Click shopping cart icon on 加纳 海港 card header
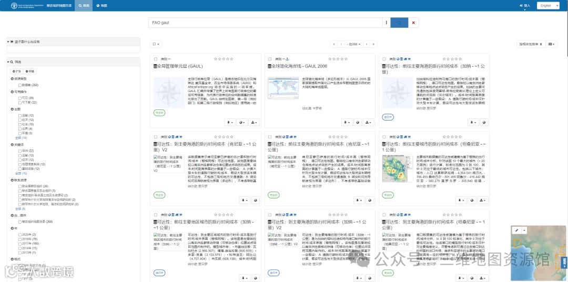The height and width of the screenshot is (282, 568). [409, 59]
